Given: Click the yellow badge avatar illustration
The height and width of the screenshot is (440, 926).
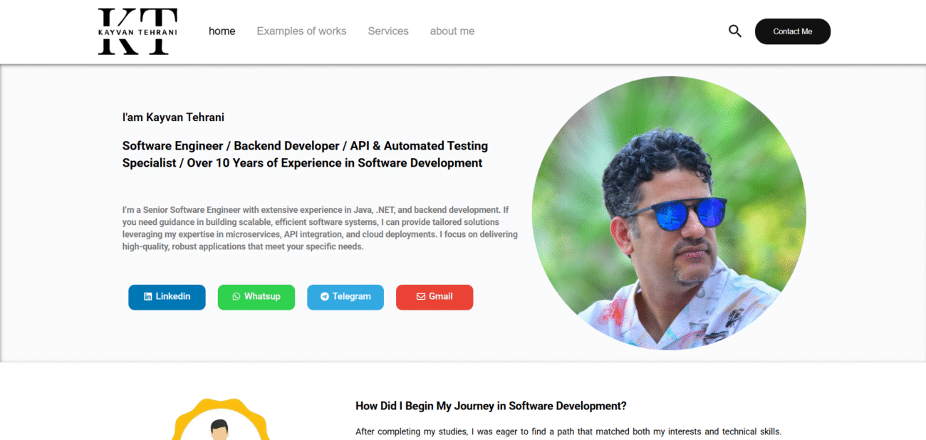Looking at the screenshot, I should coord(221,419).
